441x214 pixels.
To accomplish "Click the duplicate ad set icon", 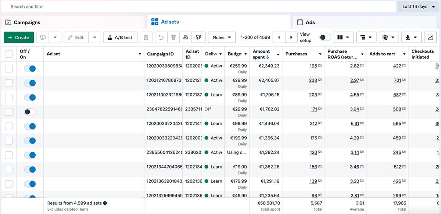I will pyautogui.click(x=43, y=37).
